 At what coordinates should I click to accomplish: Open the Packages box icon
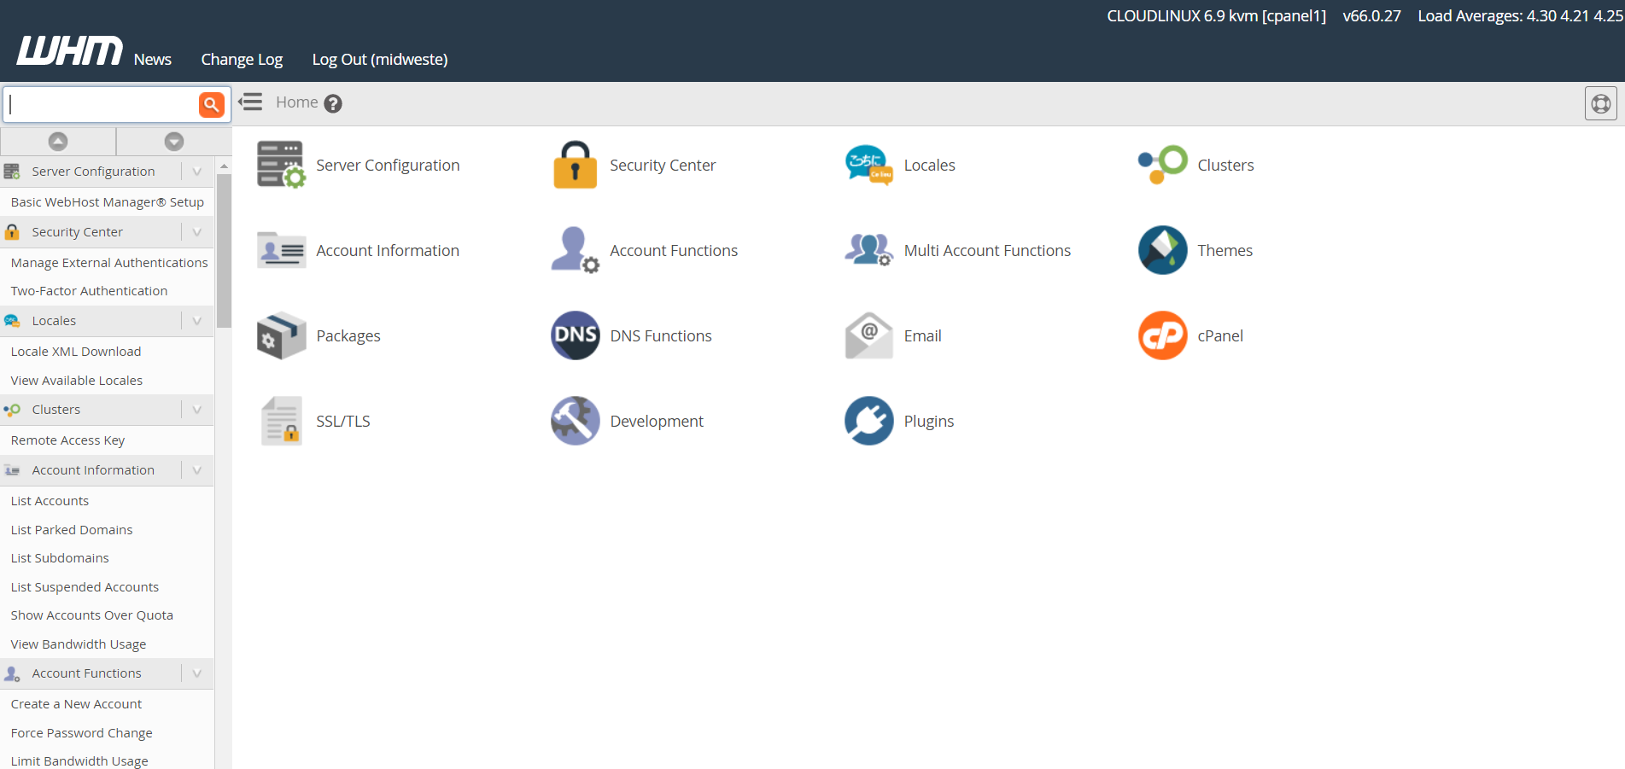click(281, 335)
